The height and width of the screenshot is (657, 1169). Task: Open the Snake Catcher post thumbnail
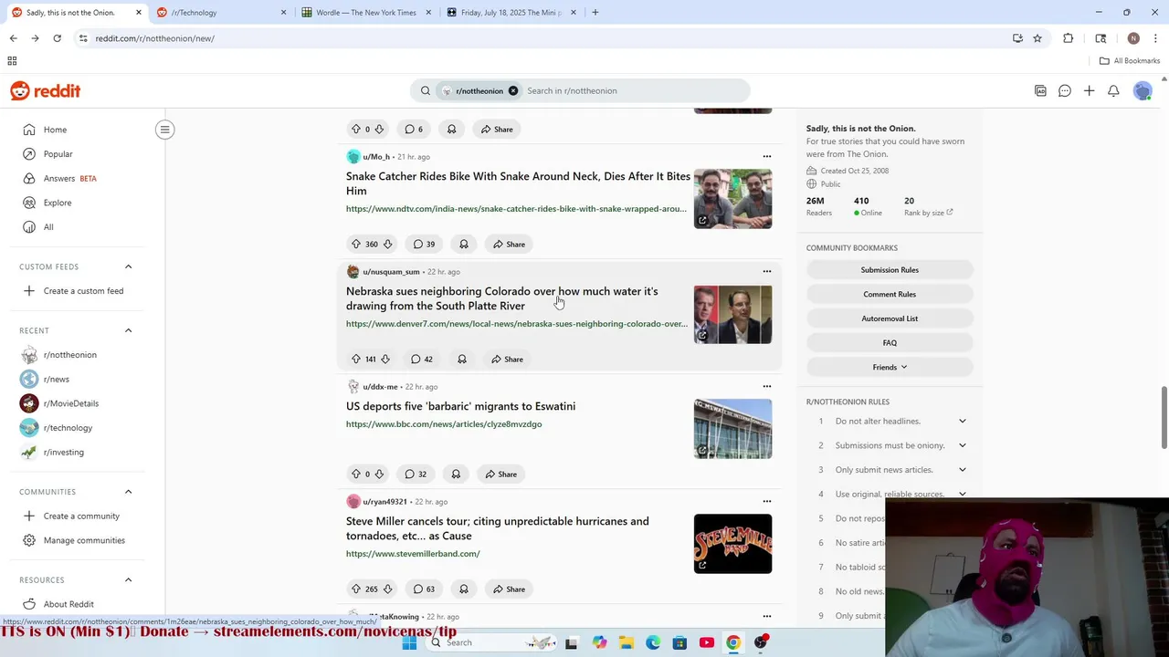click(732, 199)
